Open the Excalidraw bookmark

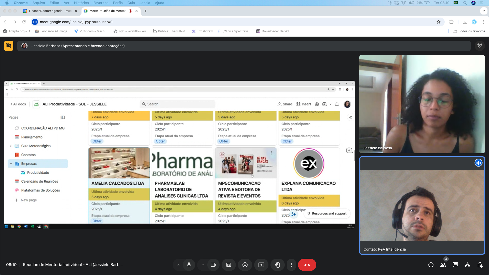click(x=202, y=31)
